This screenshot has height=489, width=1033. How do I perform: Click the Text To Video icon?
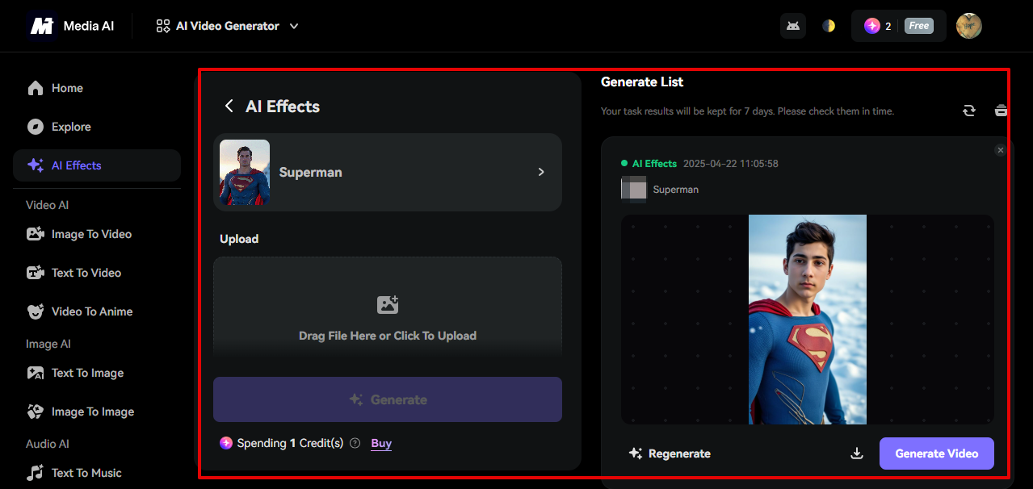point(36,273)
